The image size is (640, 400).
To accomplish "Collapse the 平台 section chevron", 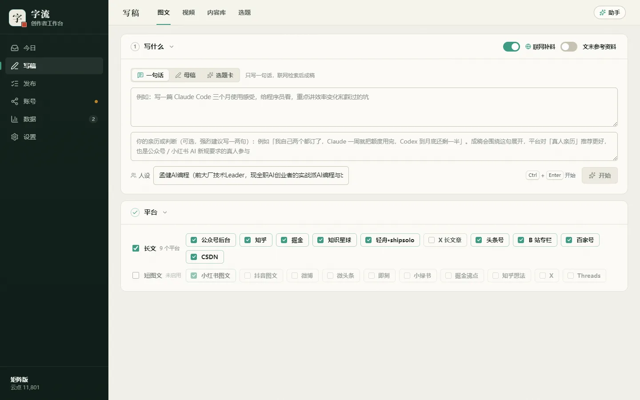I will (x=165, y=212).
